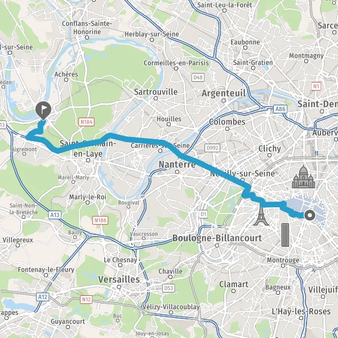Select the Sacré-Cœur basilica landmark icon

[303, 176]
